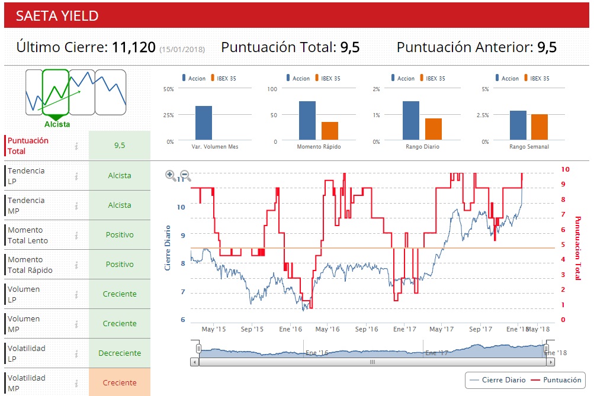Click the Sep '16 x-axis label
594x396 pixels.
click(x=367, y=329)
